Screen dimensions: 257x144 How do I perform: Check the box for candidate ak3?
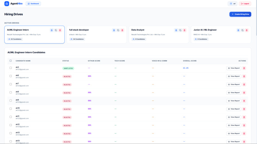coord(11,68)
